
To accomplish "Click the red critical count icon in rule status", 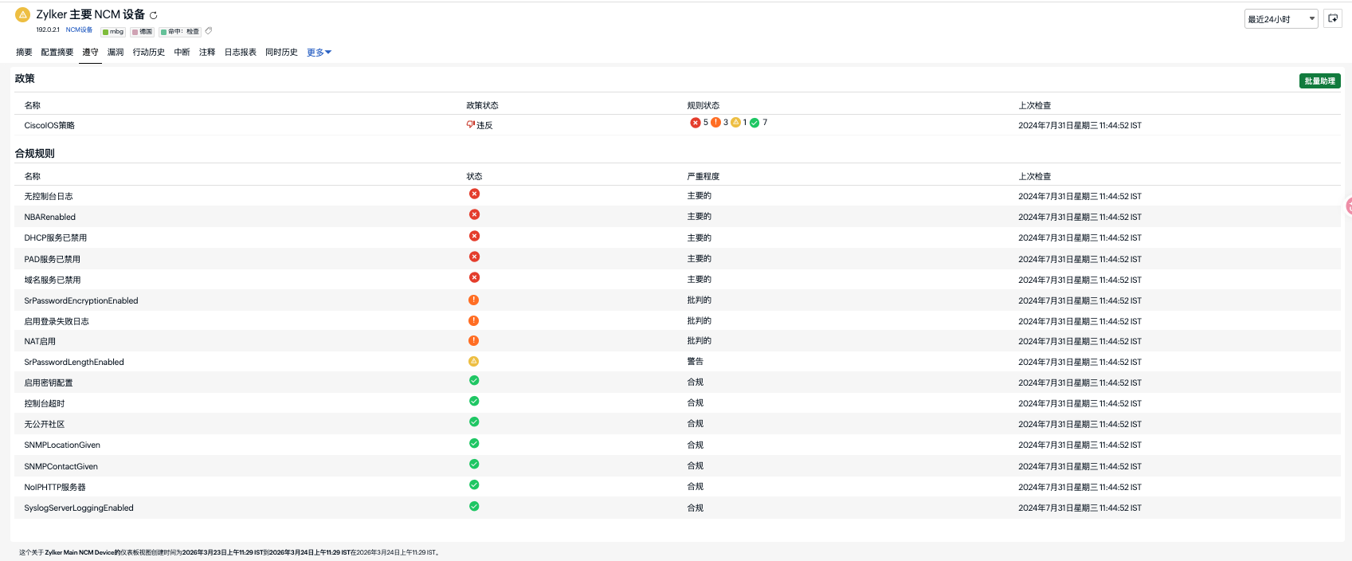I will (x=696, y=123).
